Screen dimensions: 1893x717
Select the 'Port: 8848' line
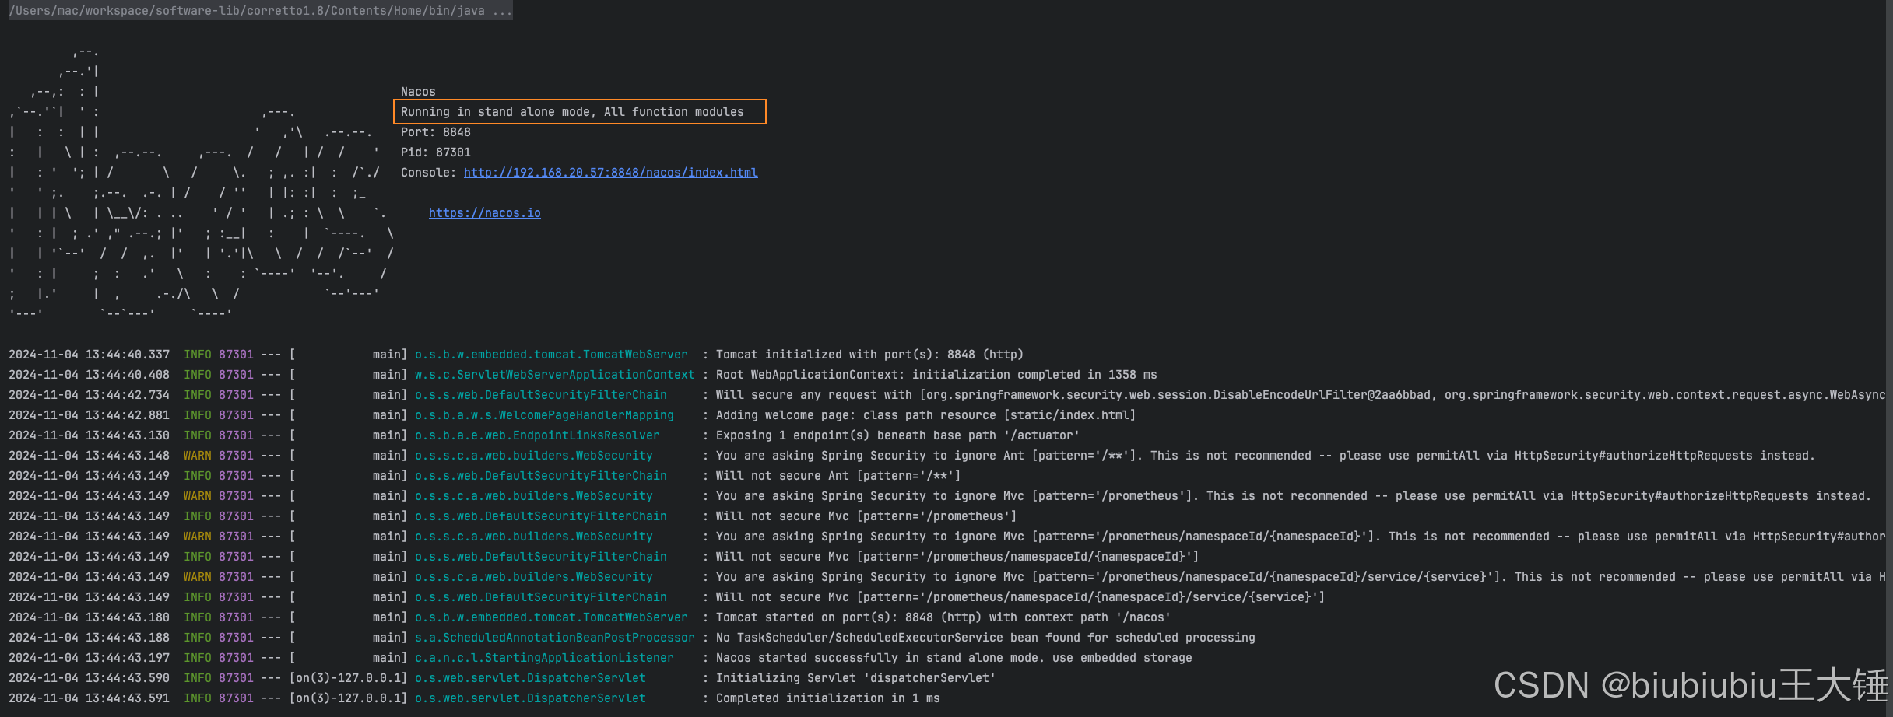coord(436,132)
